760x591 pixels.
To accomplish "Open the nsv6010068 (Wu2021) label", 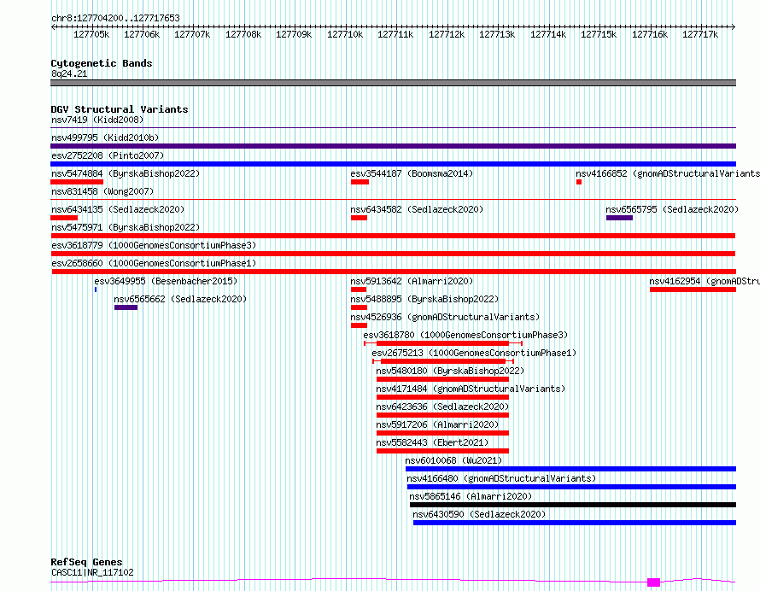I will [x=453, y=460].
